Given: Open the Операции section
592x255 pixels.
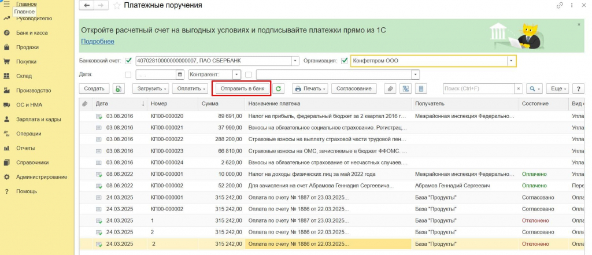Looking at the screenshot, I should click(x=29, y=134).
